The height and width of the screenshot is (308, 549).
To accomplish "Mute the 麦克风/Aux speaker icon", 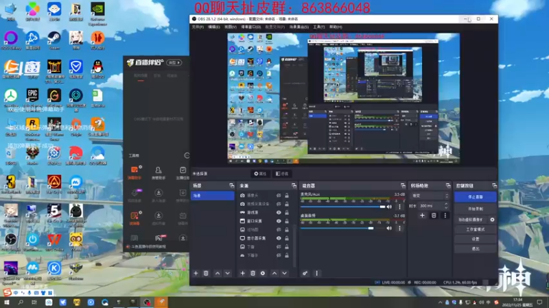I will pos(389,207).
